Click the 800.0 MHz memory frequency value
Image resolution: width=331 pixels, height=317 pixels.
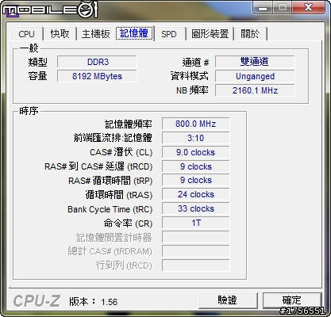(x=195, y=124)
